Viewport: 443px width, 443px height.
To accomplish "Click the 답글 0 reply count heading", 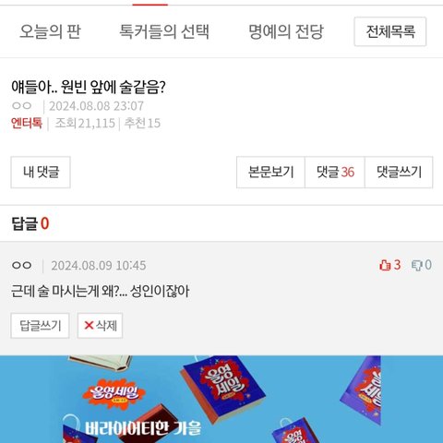I will (30, 223).
